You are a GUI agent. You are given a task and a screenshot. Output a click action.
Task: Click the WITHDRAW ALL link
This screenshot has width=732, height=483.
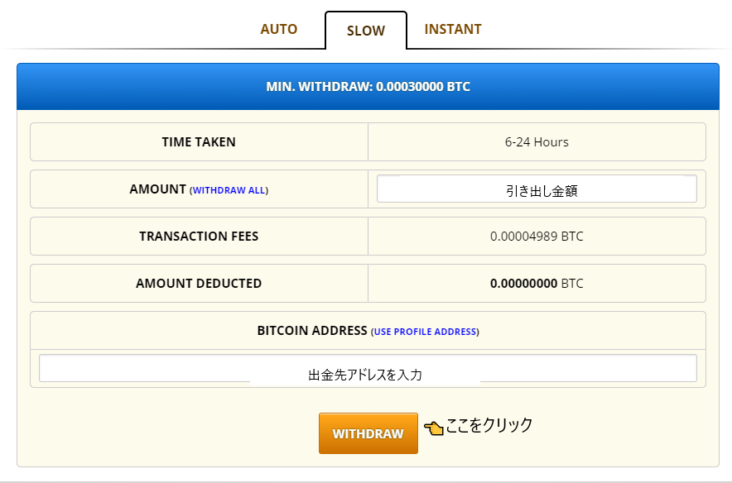click(229, 190)
